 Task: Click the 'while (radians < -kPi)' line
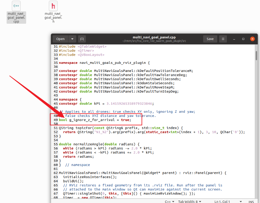109,153
